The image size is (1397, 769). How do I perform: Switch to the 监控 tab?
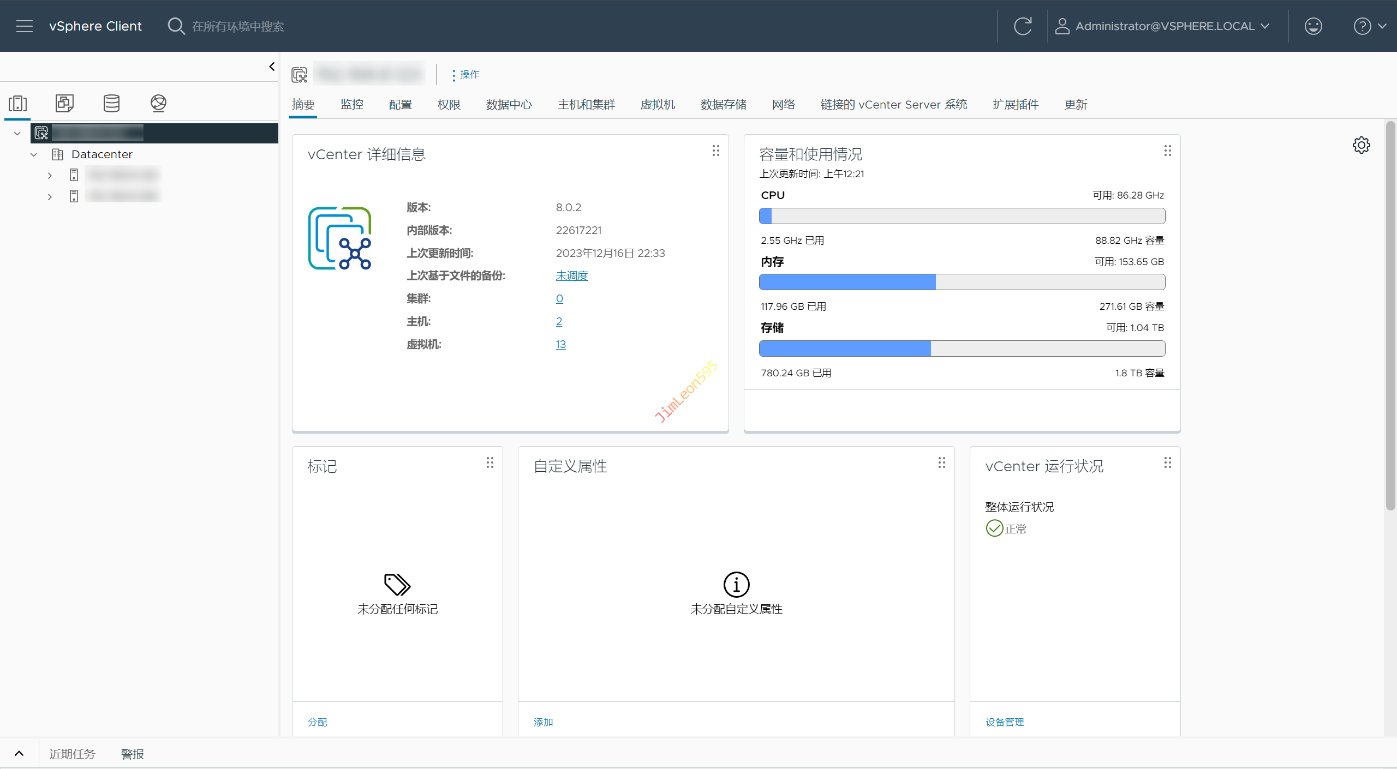click(x=351, y=104)
